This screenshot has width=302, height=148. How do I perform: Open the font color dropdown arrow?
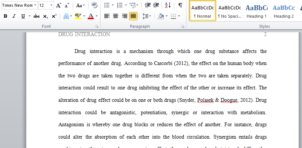(x=96, y=16)
